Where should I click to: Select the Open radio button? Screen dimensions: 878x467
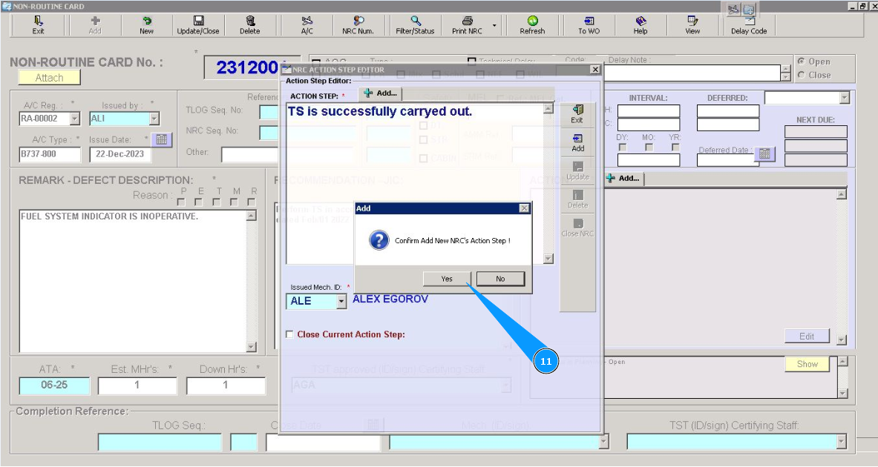(x=802, y=62)
